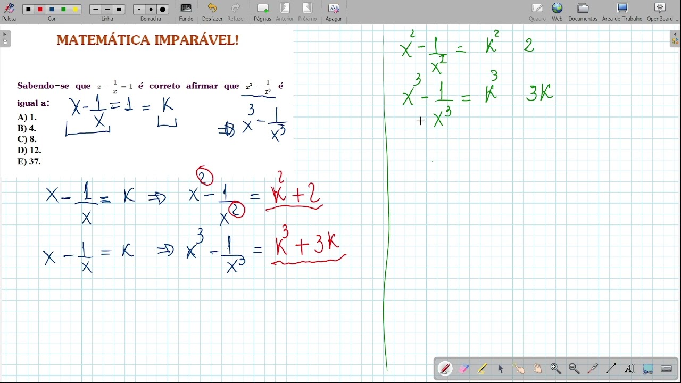Show the virtual keyboard
The height and width of the screenshot is (383, 681).
click(x=666, y=369)
